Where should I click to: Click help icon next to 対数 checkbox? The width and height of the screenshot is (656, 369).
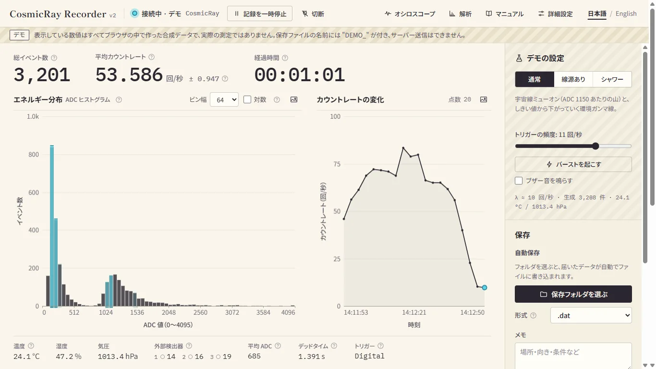click(277, 99)
